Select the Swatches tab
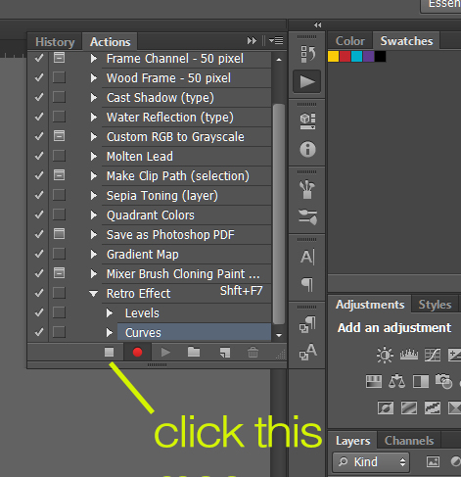The image size is (461, 477). tap(406, 41)
